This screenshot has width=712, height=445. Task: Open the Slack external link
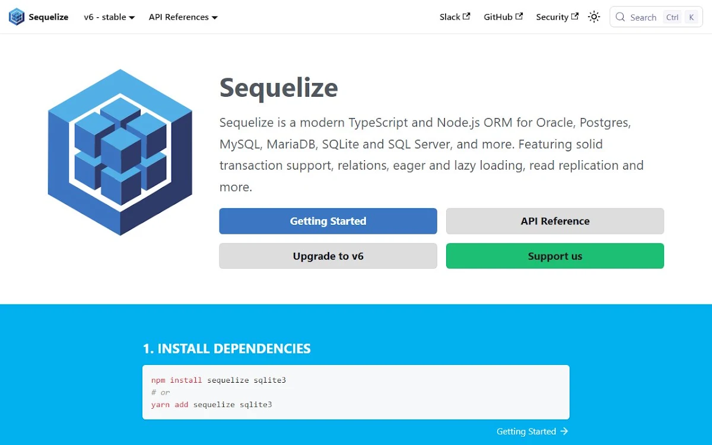pos(454,17)
